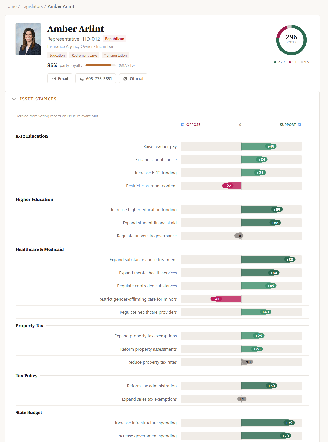The width and height of the screenshot is (328, 442).
Task: Click the external link icon on Official
Action: click(125, 79)
